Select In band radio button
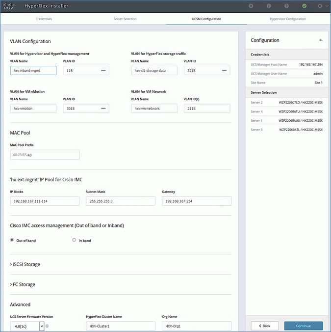Viewport: 331px width, 332px height. pos(74,240)
